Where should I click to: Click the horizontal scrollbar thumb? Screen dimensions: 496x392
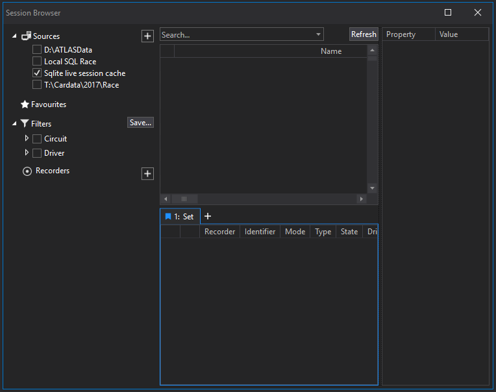tap(184, 199)
